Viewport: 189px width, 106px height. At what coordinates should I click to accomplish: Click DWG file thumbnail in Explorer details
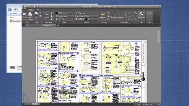pos(12,68)
